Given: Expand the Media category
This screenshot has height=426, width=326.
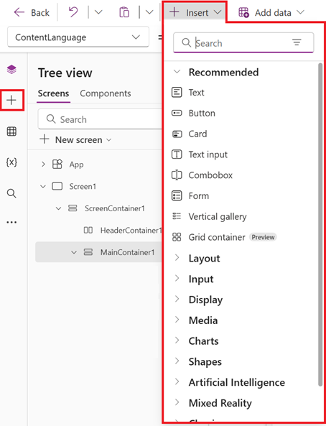Looking at the screenshot, I should click(x=177, y=320).
